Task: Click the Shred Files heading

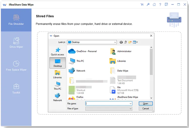Action: point(45,16)
